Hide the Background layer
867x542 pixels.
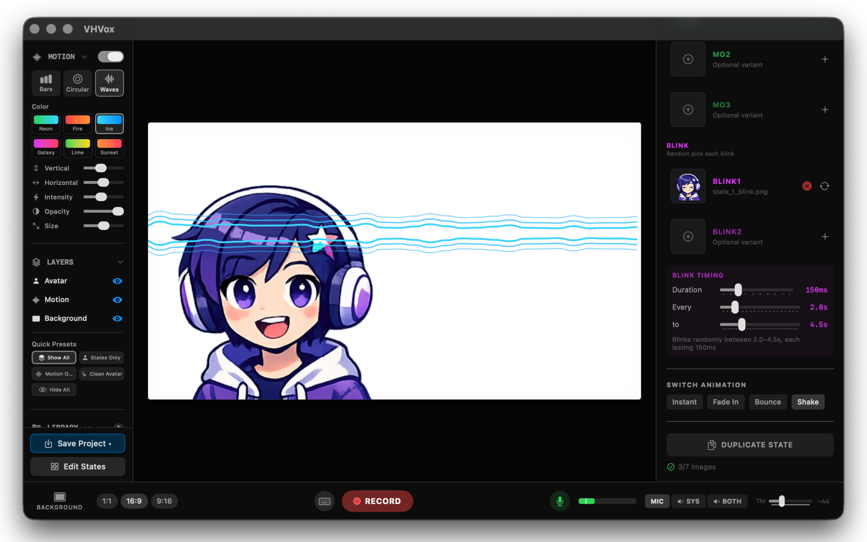(x=117, y=318)
